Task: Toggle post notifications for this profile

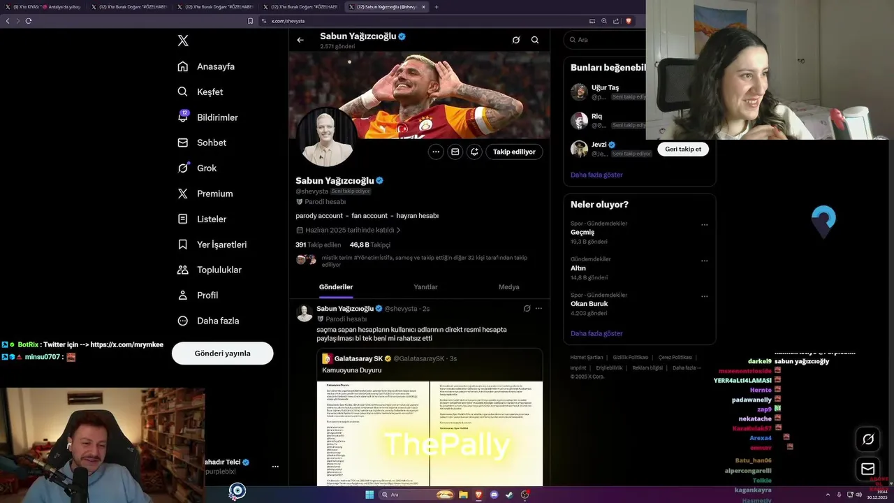Action: [474, 152]
